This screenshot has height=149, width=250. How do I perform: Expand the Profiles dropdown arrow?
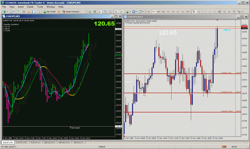(14, 12)
